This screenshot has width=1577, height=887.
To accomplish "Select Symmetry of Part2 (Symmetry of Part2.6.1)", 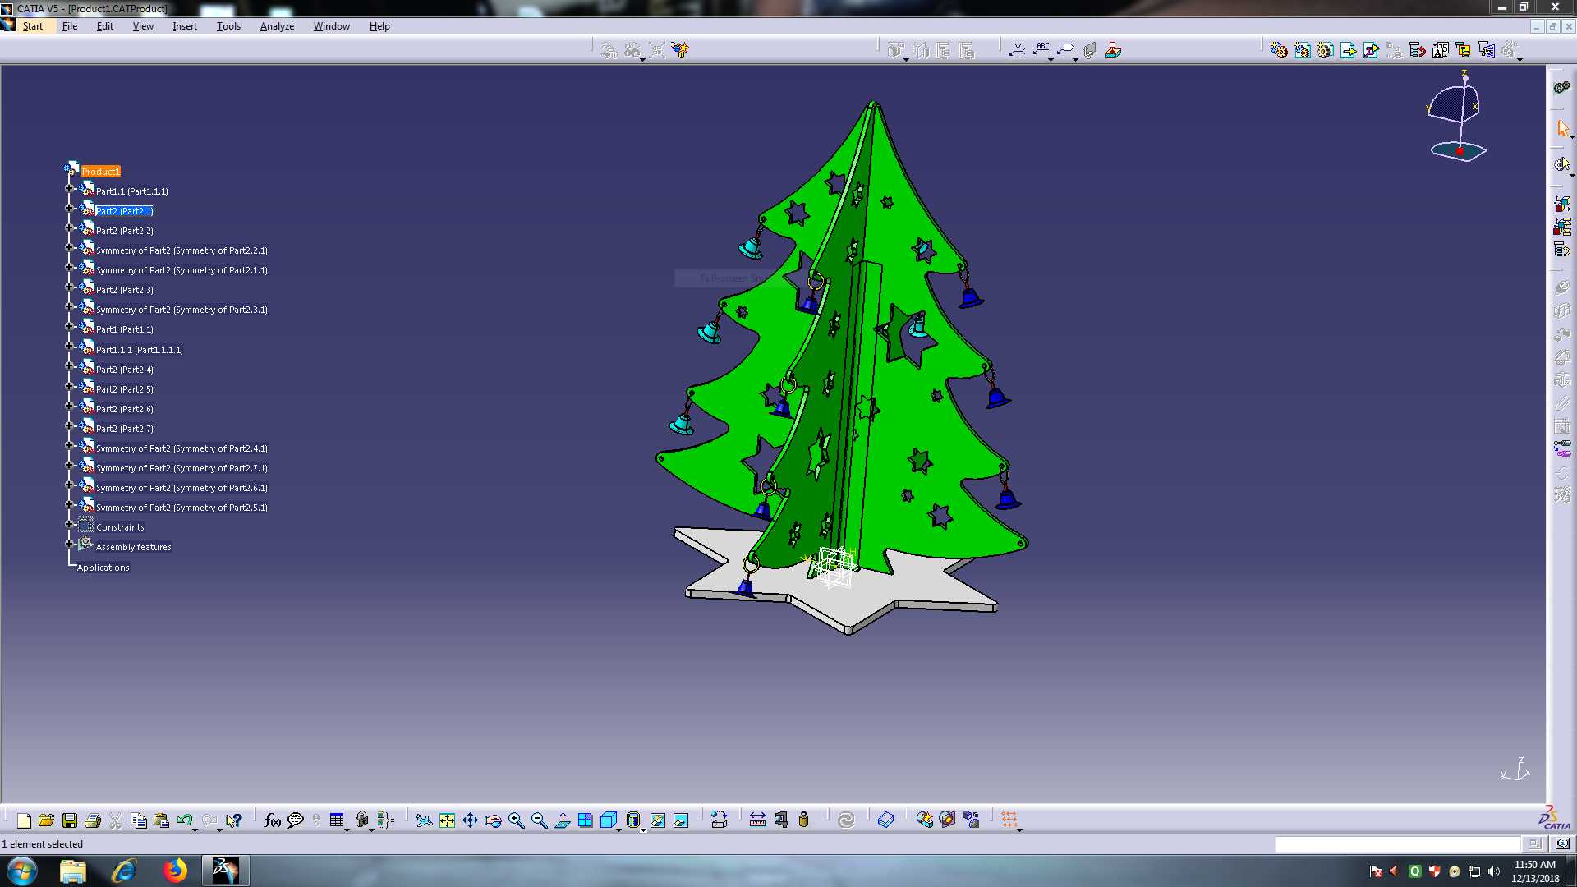I will point(182,488).
